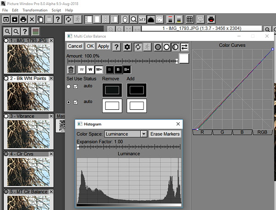Viewport: 276px width, 210px height.
Task: Open the Script menu
Action: pos(56,10)
